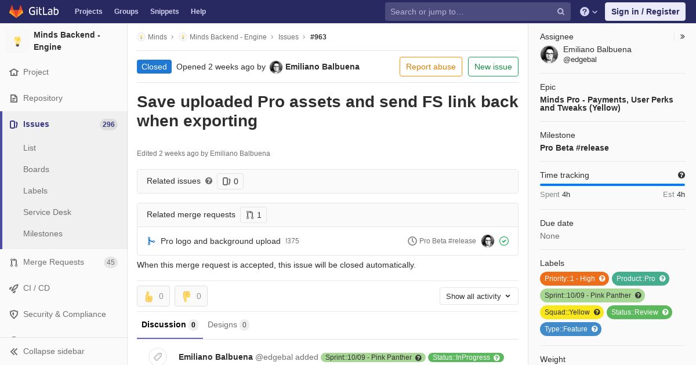Viewport: 696px width, 365px height.
Task: Click the Status::InProgress label in activity
Action: 466,357
